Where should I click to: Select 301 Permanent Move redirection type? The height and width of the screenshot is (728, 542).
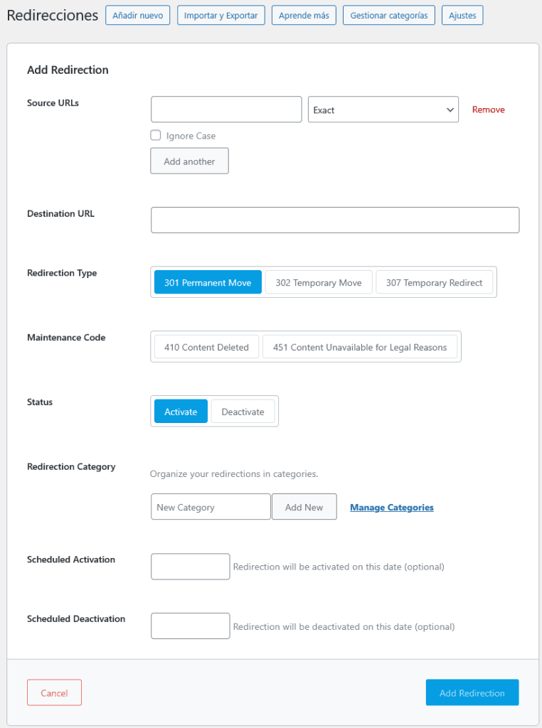[208, 283]
